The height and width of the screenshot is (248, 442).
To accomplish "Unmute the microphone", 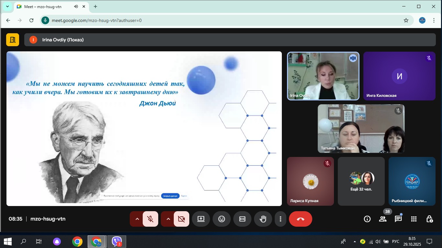I will (x=150, y=219).
